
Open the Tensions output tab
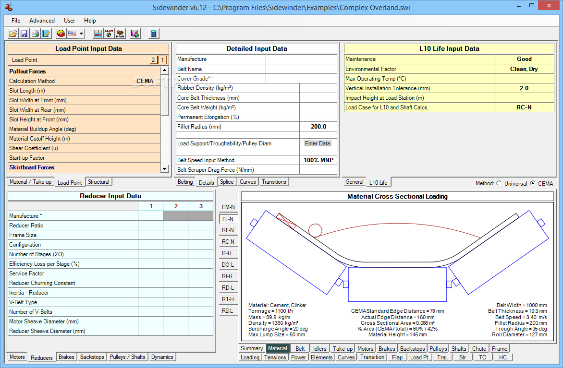click(x=275, y=357)
